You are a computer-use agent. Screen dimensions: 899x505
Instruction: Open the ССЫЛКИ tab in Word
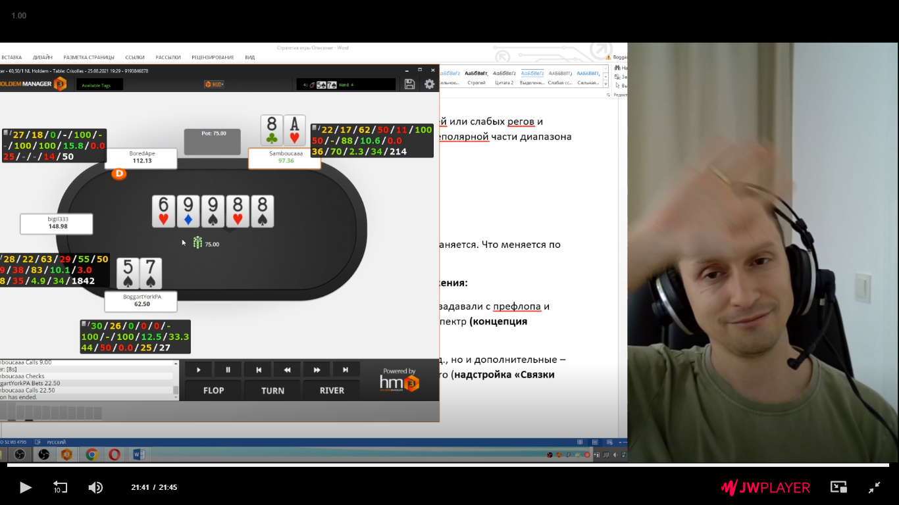click(135, 57)
